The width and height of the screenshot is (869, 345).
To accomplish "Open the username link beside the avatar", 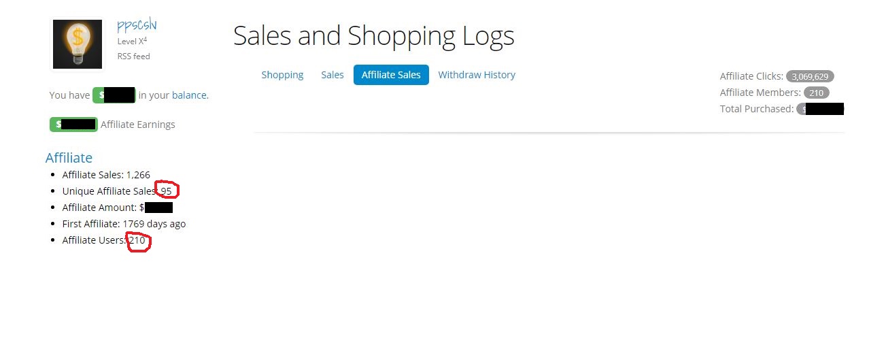I will pyautogui.click(x=137, y=25).
